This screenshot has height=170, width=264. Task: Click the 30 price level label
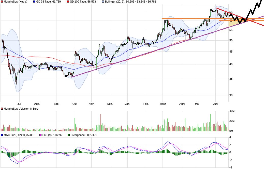tap(231, 95)
